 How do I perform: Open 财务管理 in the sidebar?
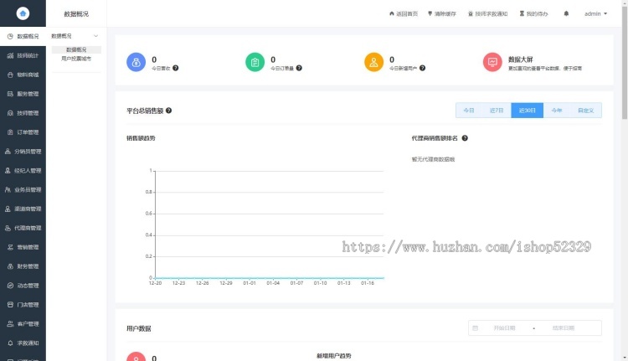coord(23,266)
